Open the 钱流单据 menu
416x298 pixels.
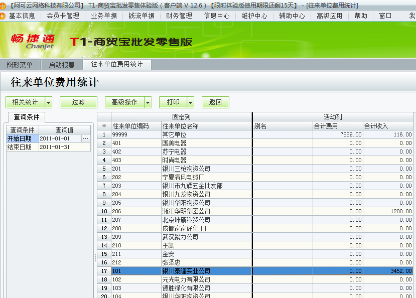click(x=142, y=16)
